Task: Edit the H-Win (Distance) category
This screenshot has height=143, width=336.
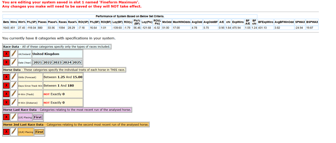Action: click(x=14, y=102)
